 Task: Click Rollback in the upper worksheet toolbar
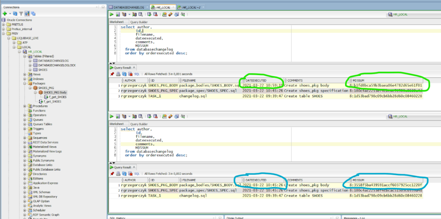point(155,14)
